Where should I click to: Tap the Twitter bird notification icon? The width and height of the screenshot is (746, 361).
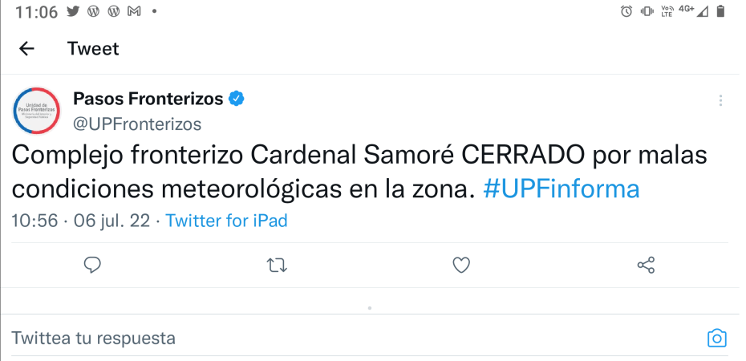74,12
